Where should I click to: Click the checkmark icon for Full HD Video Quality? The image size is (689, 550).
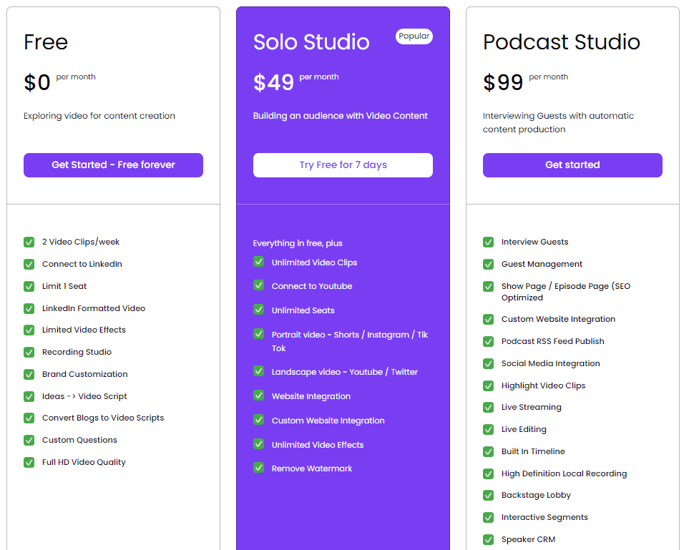click(29, 462)
